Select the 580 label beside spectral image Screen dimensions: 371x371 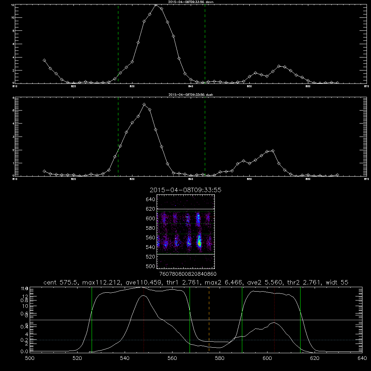pos(151,228)
